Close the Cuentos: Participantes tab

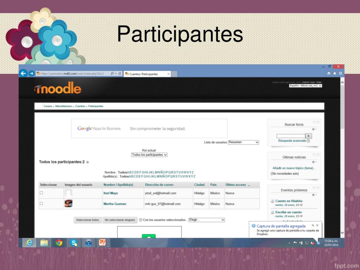click(168, 74)
